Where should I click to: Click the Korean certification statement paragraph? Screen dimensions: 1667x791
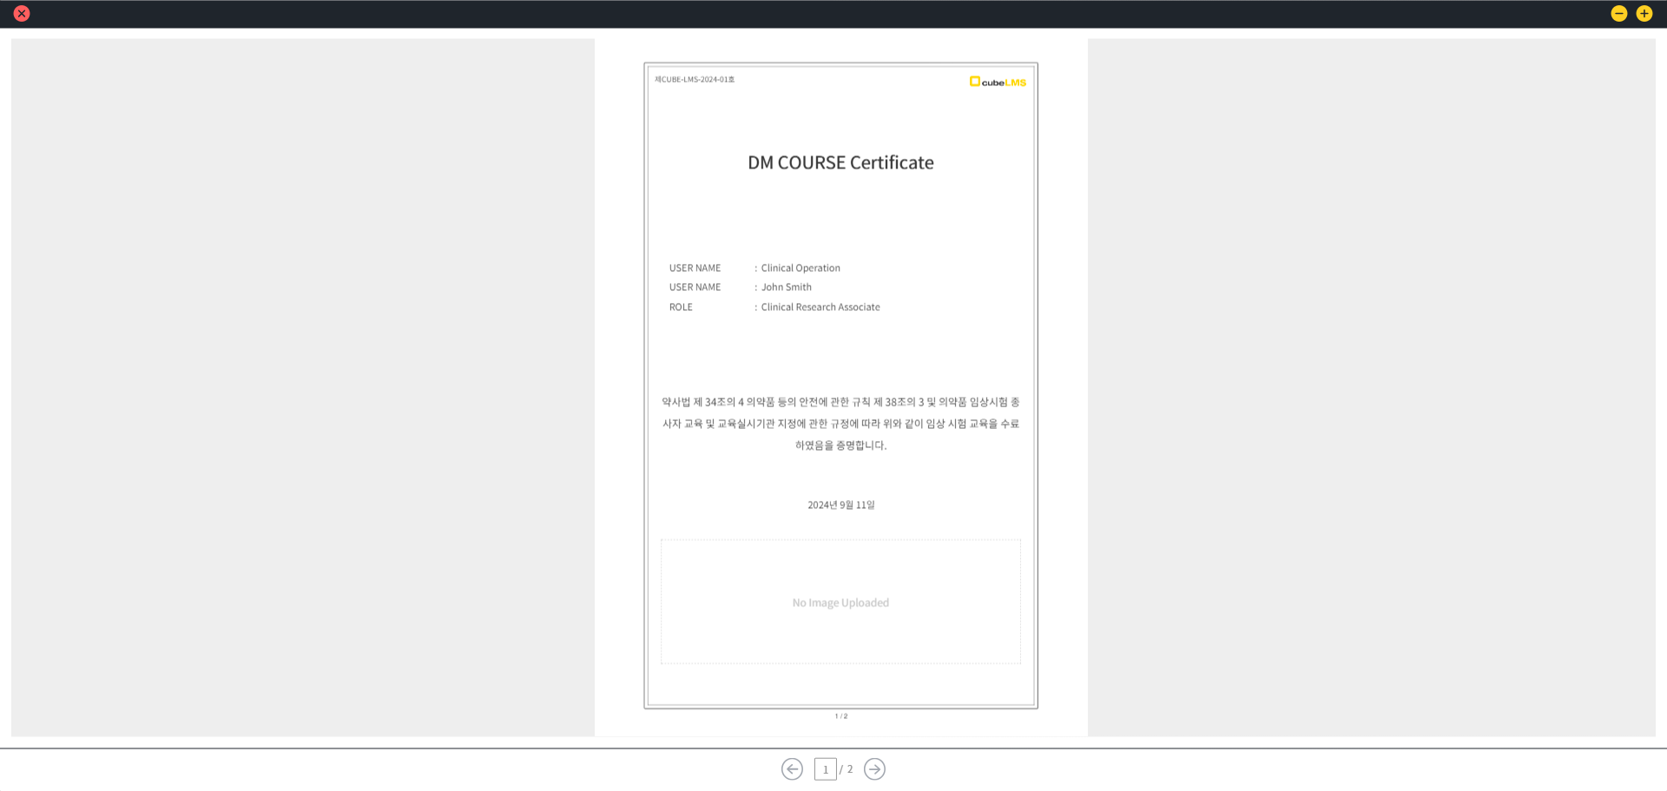pos(840,424)
